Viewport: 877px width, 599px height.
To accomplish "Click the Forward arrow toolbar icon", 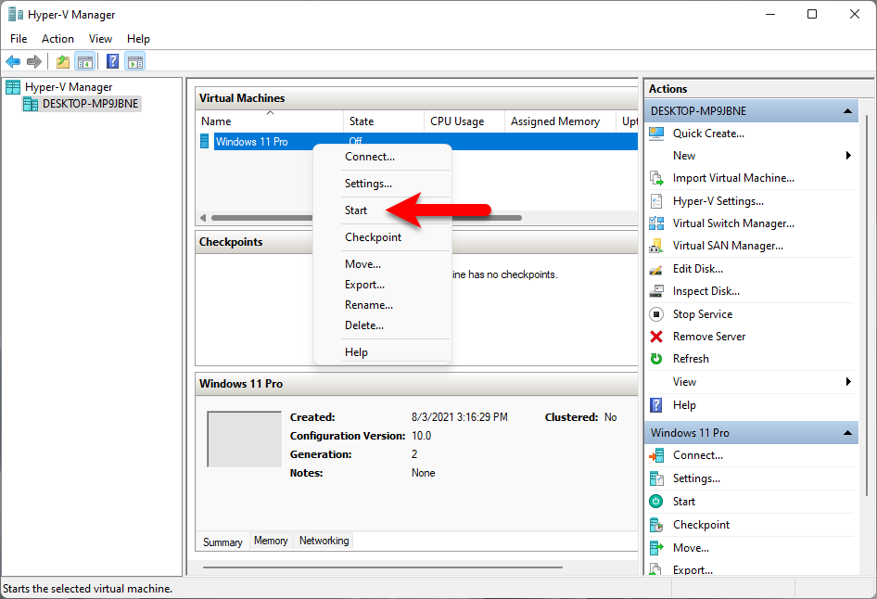I will [x=34, y=61].
